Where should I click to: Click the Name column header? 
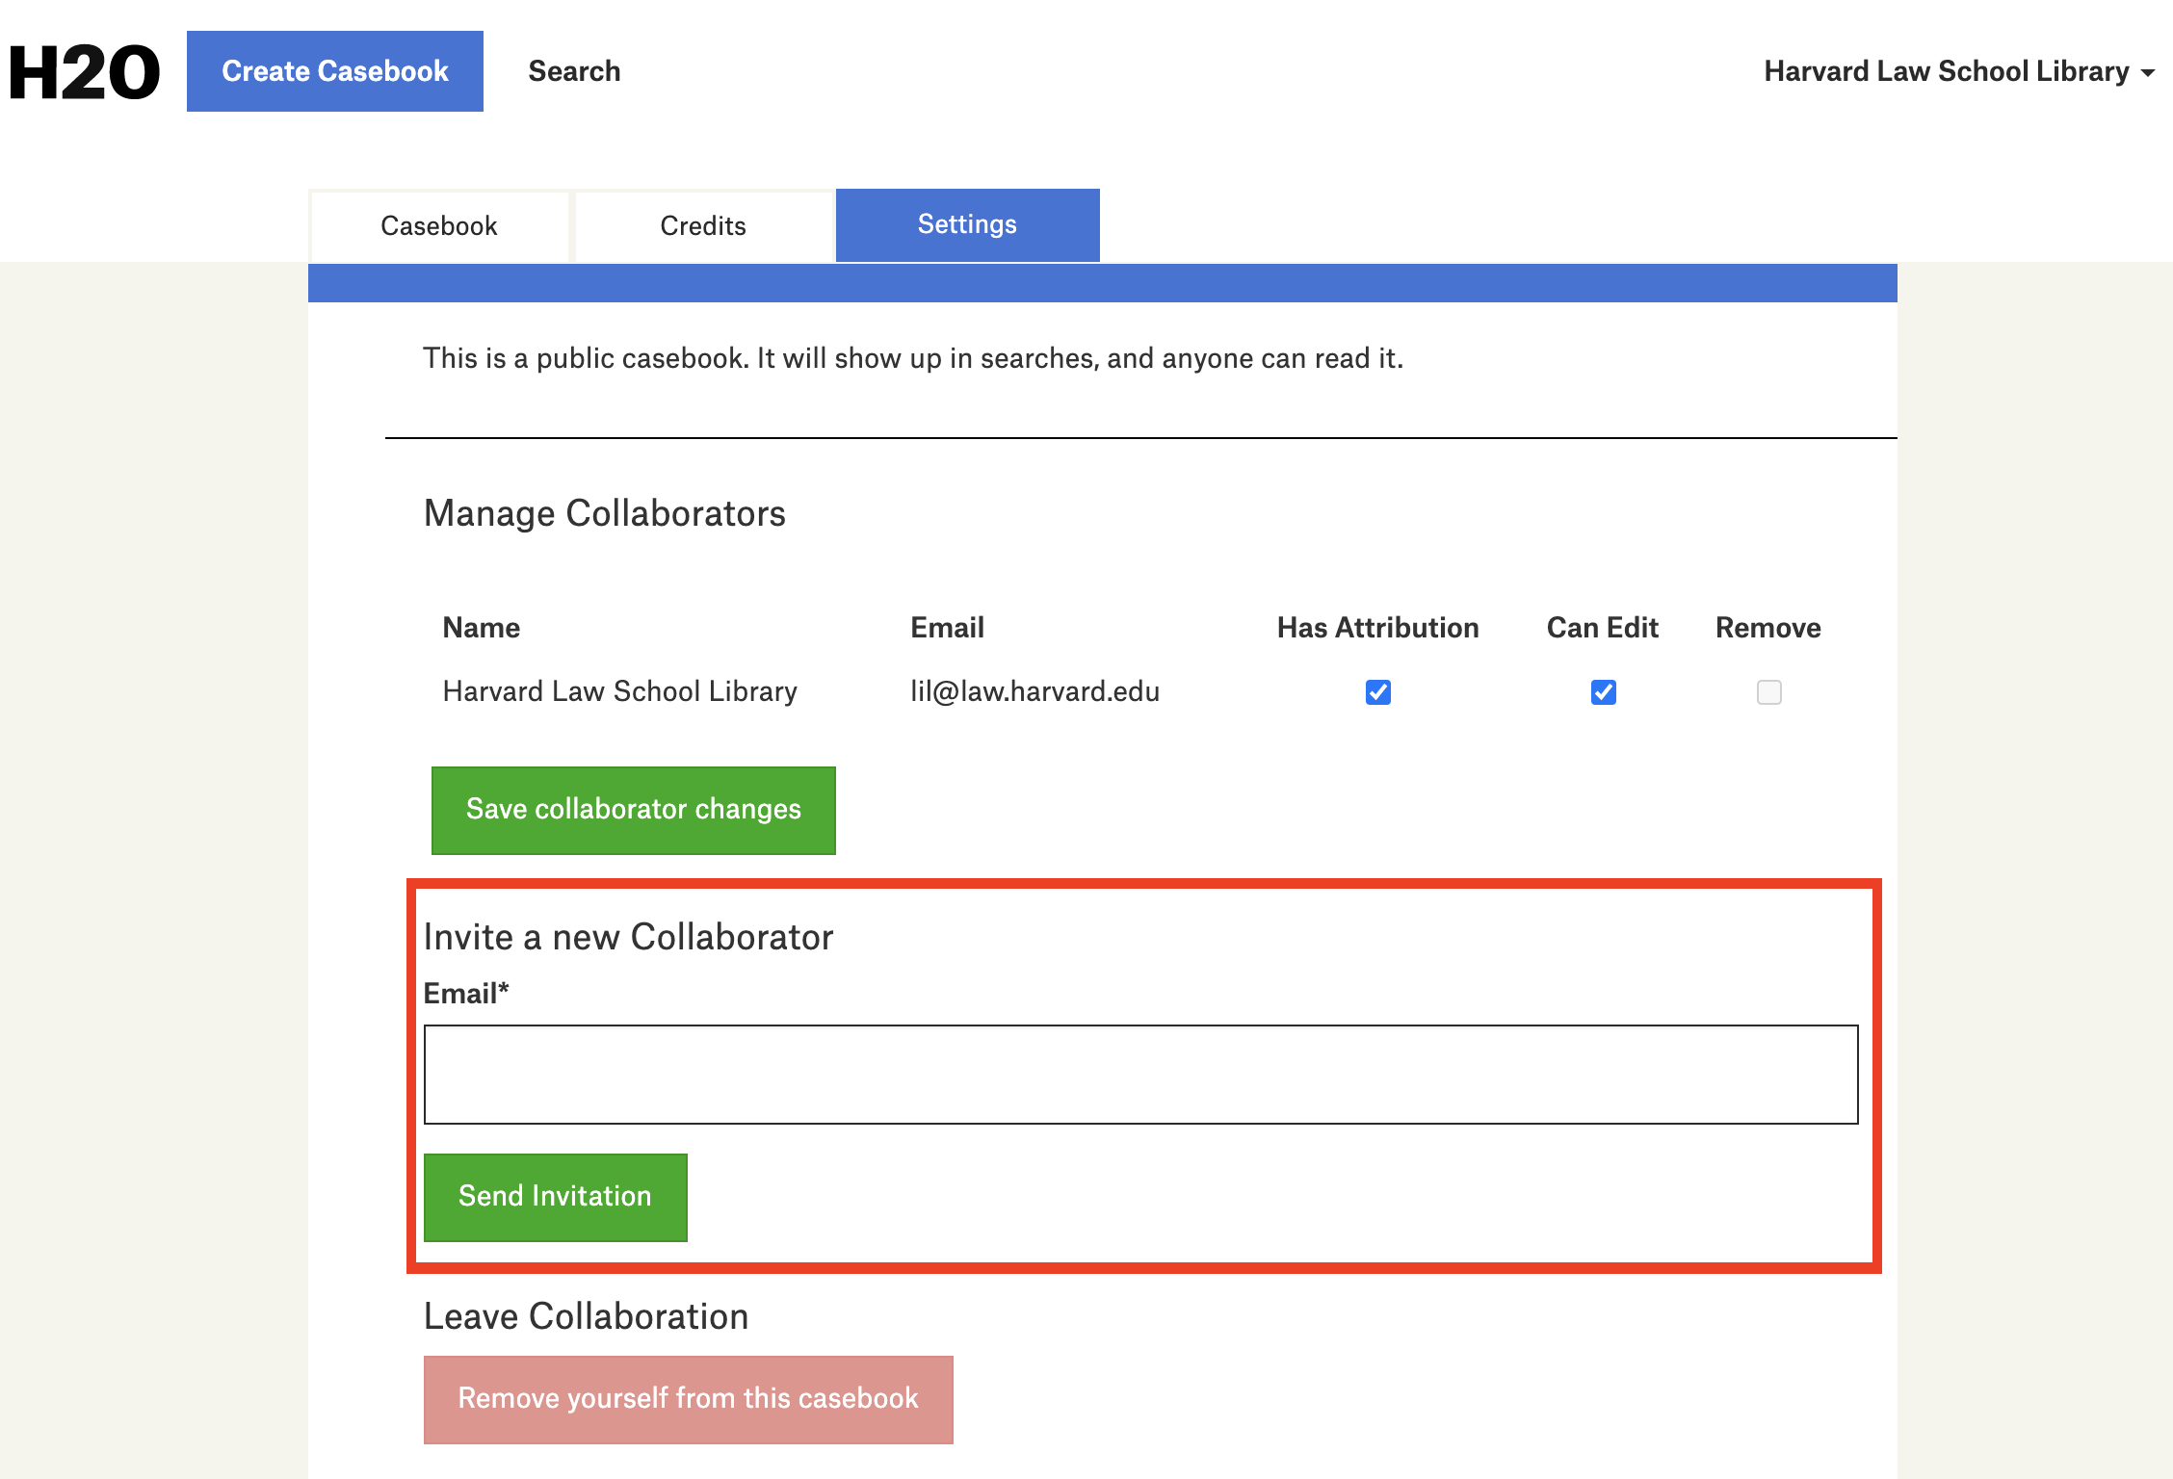point(482,628)
